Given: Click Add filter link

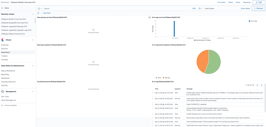Looking at the screenshot, I should pyautogui.click(x=46, y=13).
